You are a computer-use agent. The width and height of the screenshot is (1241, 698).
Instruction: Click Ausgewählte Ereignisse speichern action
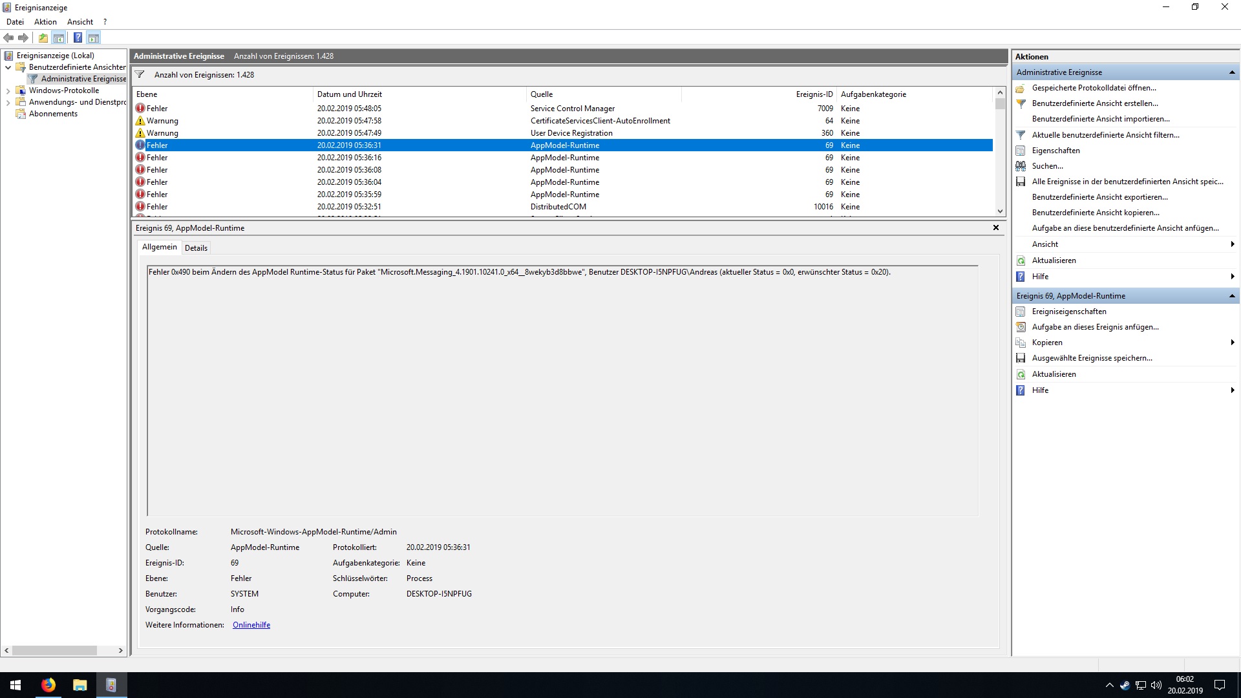[1092, 358]
